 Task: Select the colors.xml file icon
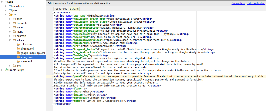point(19,44)
